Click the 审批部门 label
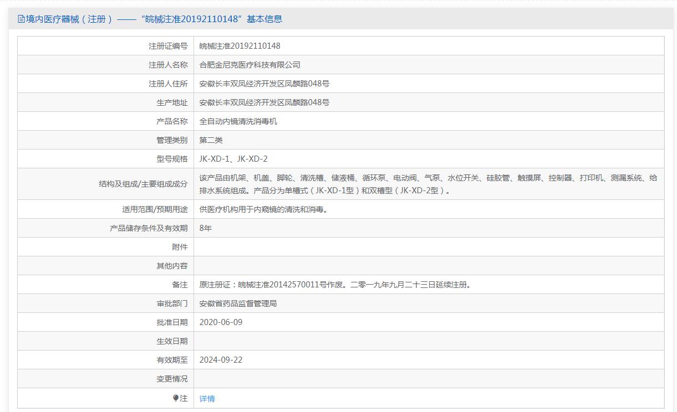Image resolution: width=677 pixels, height=412 pixels. [172, 303]
